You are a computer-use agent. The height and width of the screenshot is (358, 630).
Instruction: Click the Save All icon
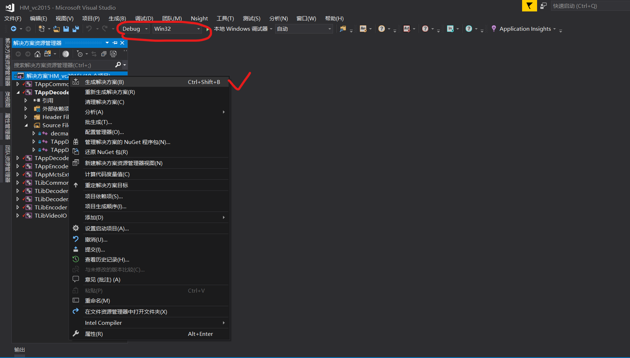pyautogui.click(x=76, y=29)
